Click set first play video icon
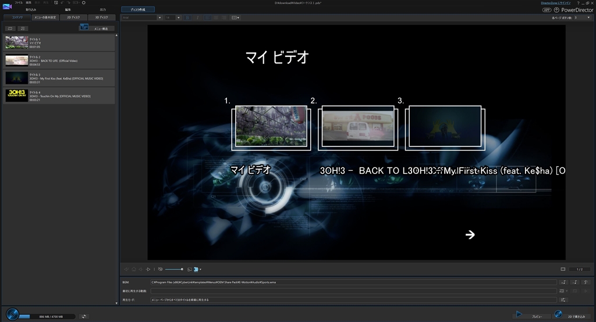The height and width of the screenshot is (322, 596). pos(563,291)
